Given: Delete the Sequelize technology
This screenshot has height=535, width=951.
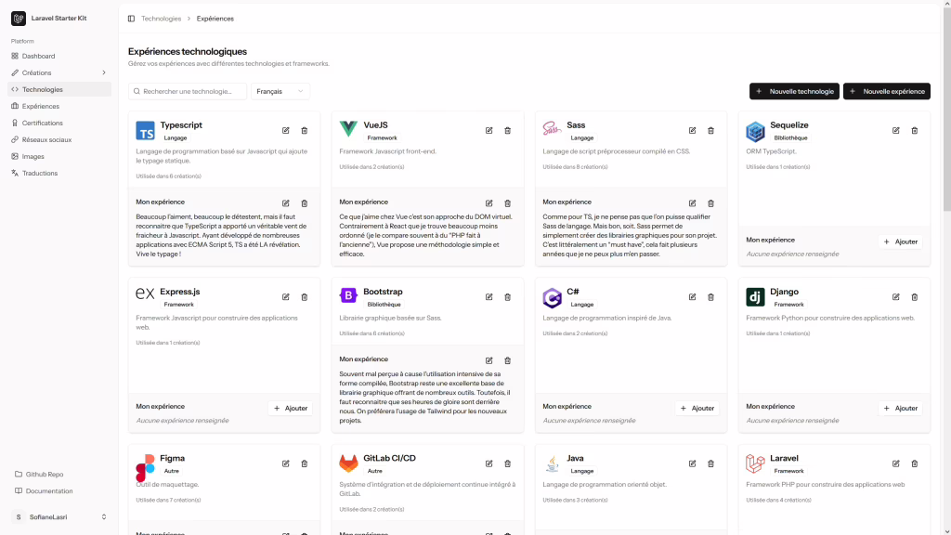Looking at the screenshot, I should [915, 130].
